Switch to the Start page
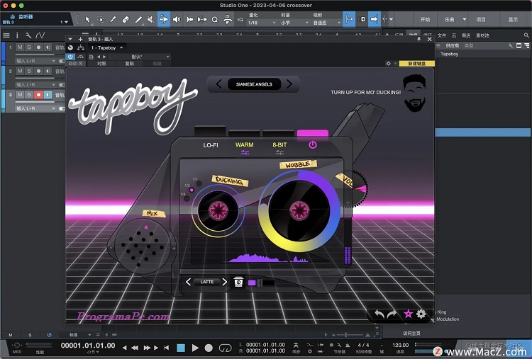This screenshot has width=532, height=359. coord(425,20)
